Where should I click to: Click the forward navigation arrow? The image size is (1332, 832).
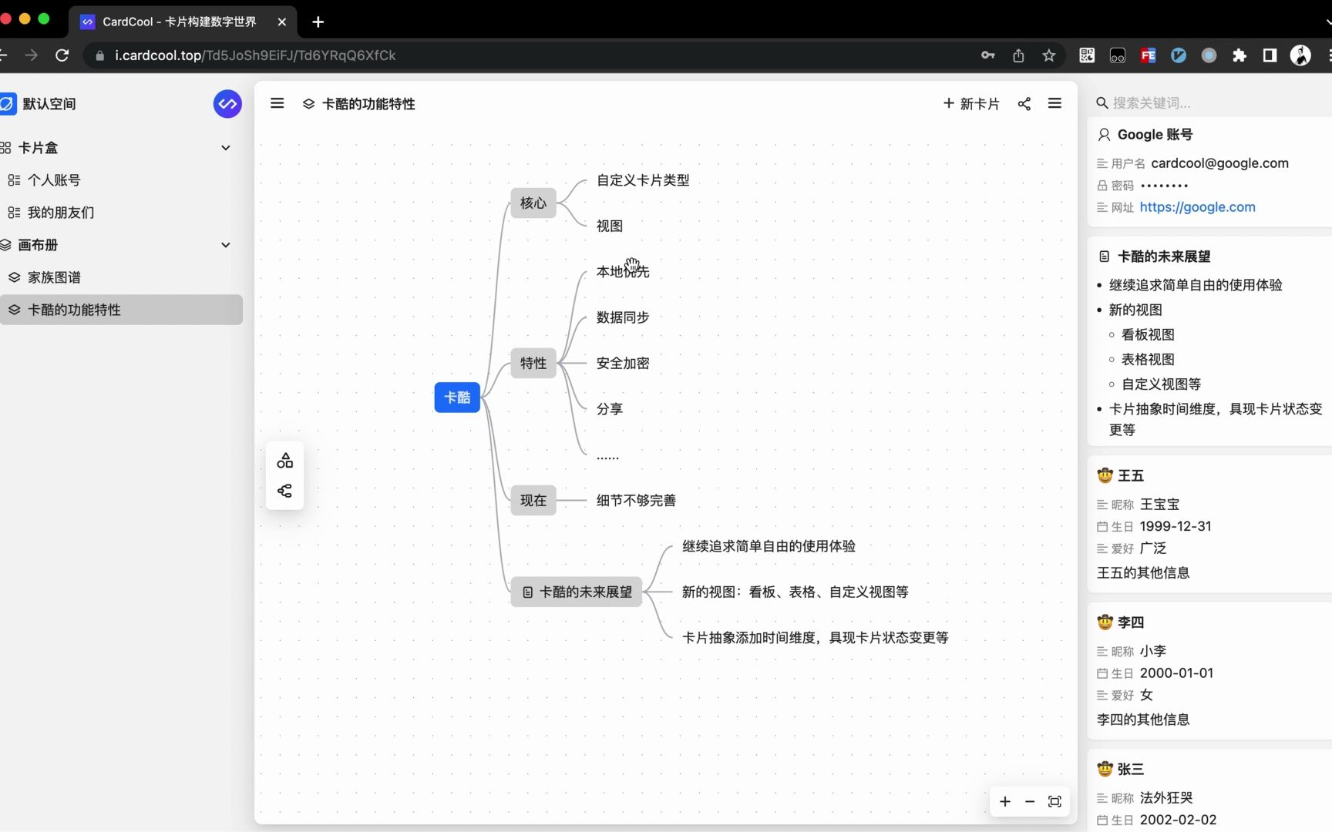32,55
